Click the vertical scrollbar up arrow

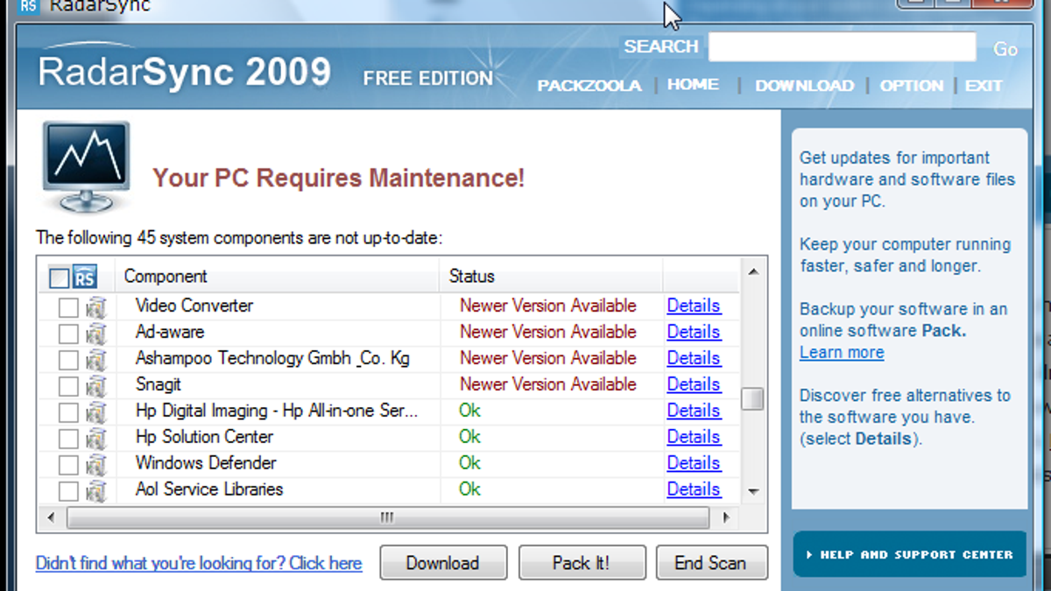[752, 271]
